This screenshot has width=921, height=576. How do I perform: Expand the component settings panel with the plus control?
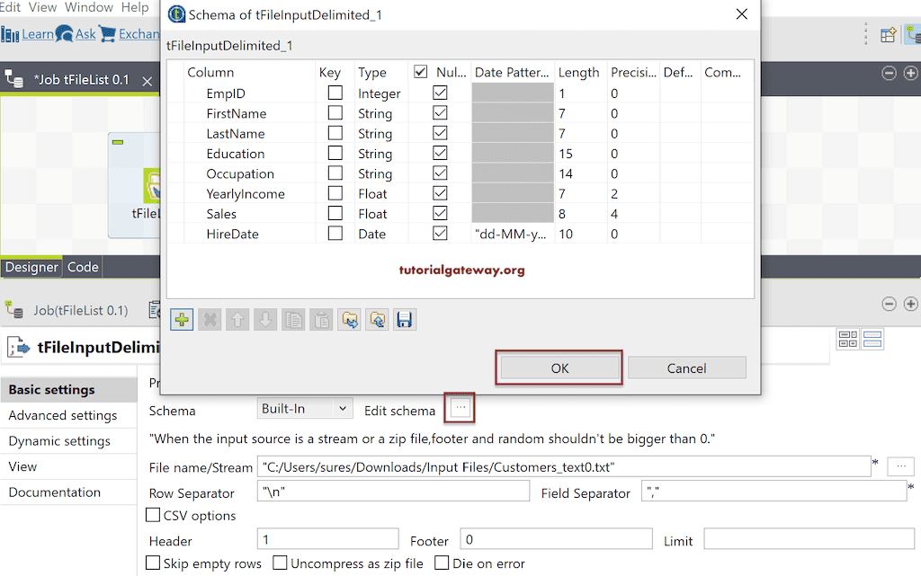(x=910, y=303)
